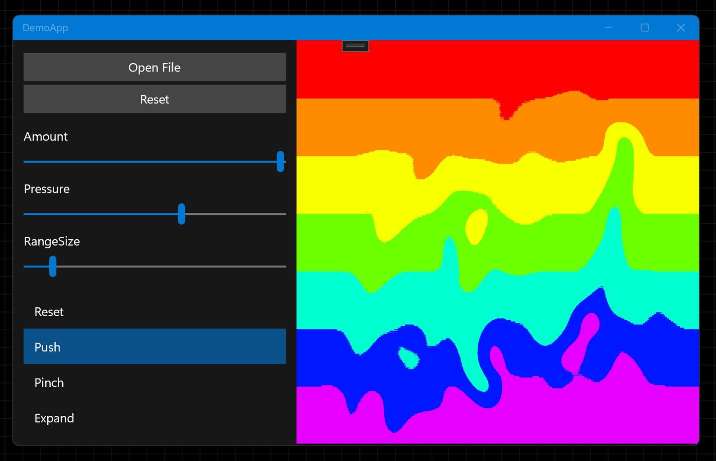This screenshot has height=461, width=716.
Task: Click the RangeSize slider thumb
Action: point(53,266)
